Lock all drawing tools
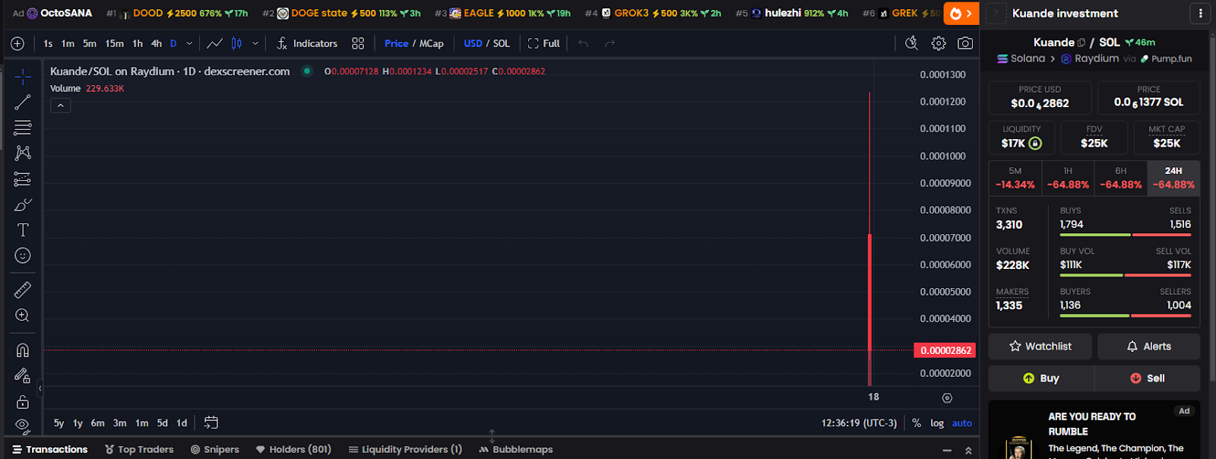Image resolution: width=1216 pixels, height=459 pixels. (x=23, y=401)
